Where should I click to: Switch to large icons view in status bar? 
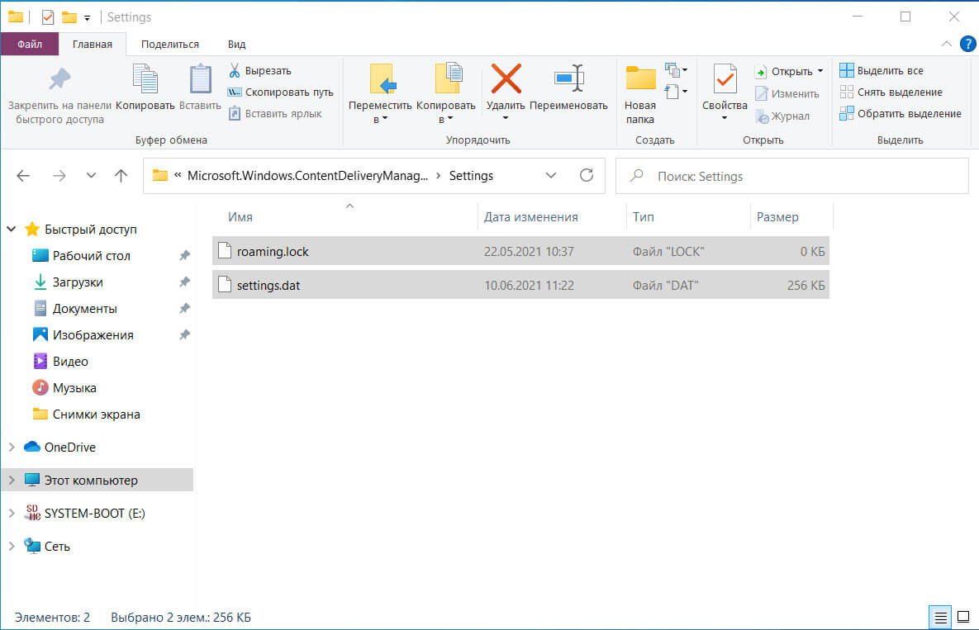963,618
